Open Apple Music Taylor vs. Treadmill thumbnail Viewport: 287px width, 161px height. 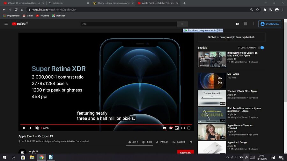click(x=212, y=132)
